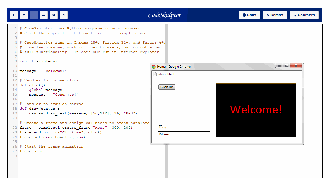Click the briefcase icon in the toolbar
330x178 pixels.
(44, 15)
